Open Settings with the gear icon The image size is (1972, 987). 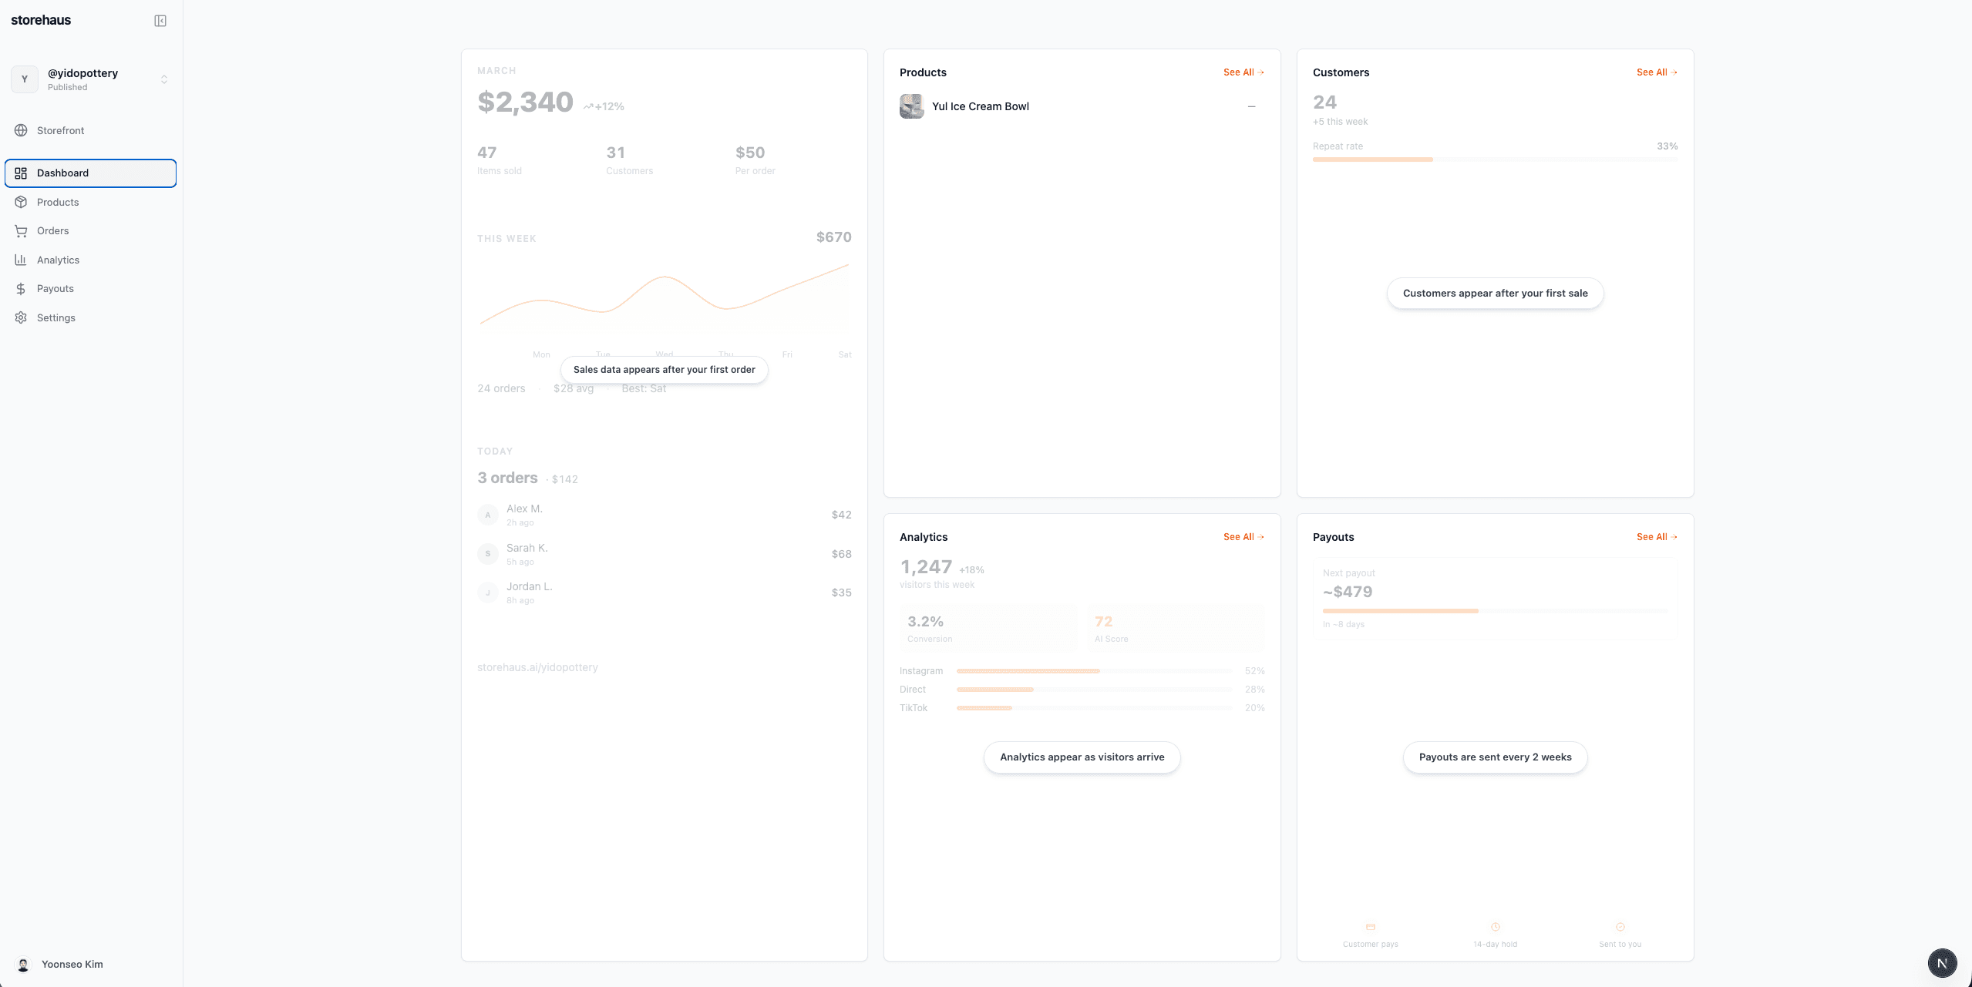pyautogui.click(x=22, y=317)
